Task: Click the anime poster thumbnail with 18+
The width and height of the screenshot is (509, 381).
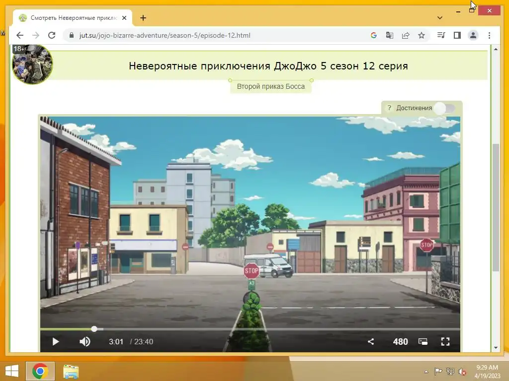Action: pos(32,64)
